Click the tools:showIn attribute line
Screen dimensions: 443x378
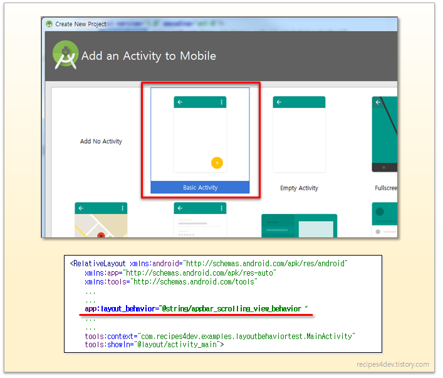154,345
